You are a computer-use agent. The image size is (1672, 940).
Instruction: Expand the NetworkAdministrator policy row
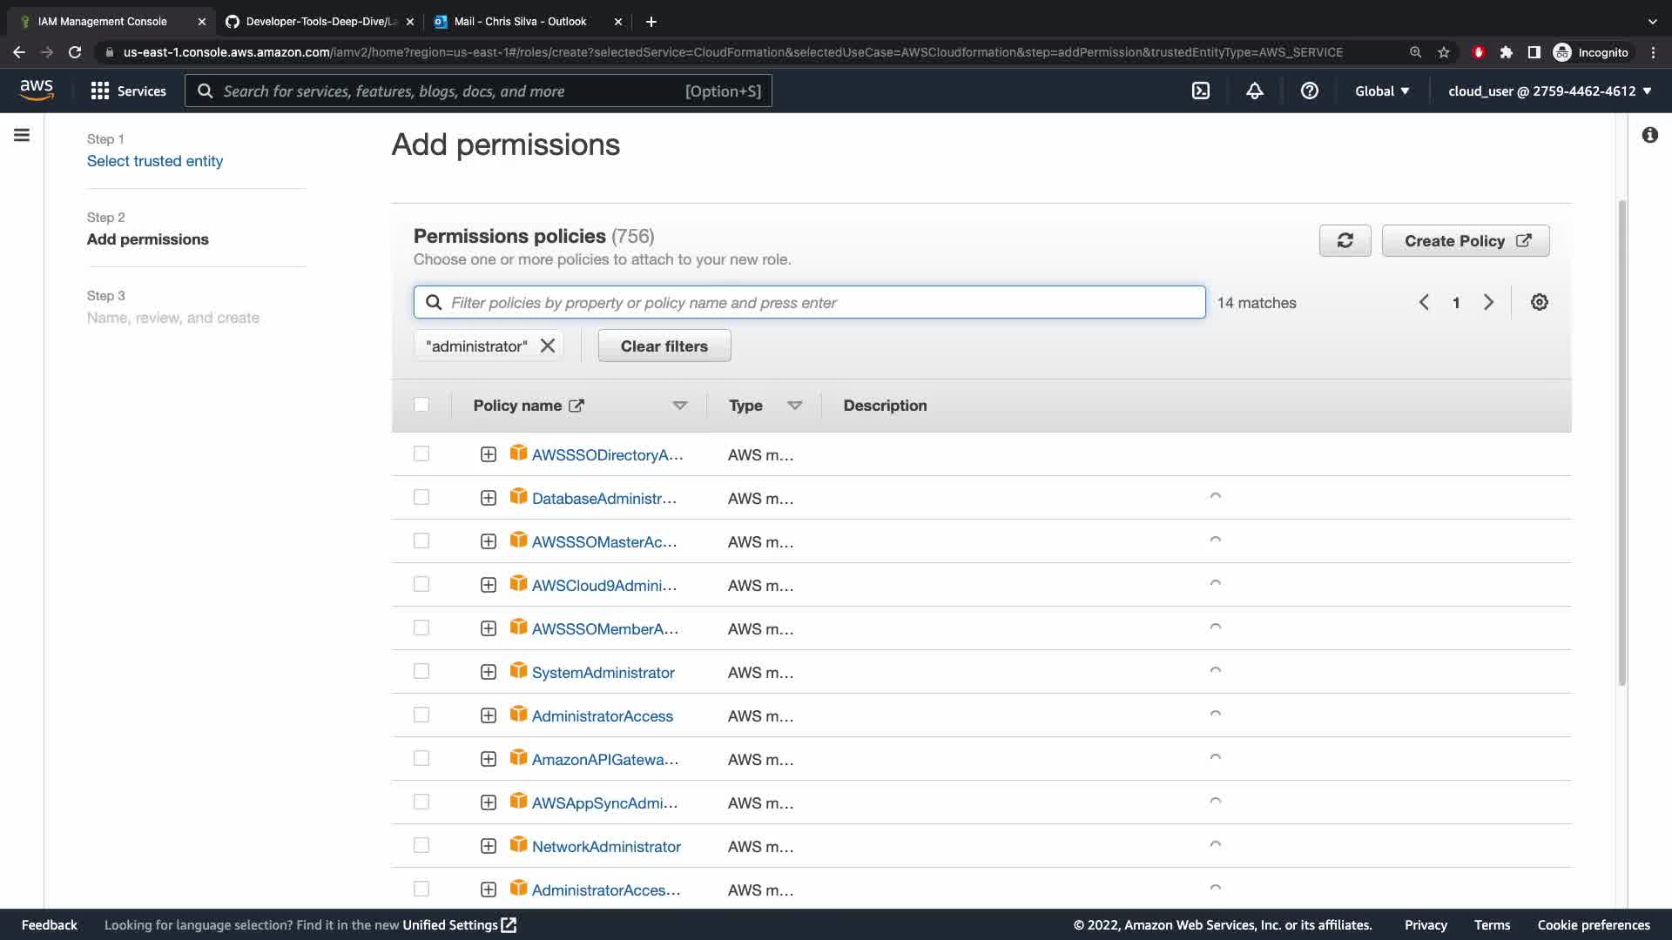[x=489, y=846]
